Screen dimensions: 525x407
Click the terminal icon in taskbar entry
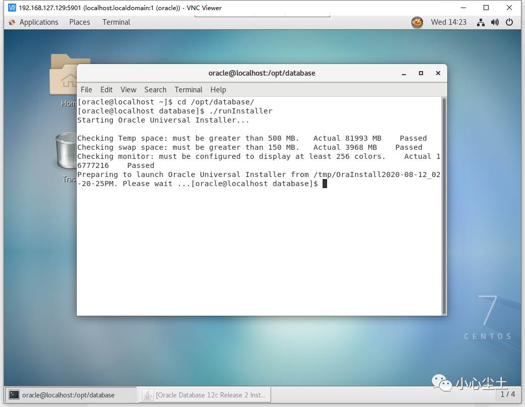tap(14, 395)
